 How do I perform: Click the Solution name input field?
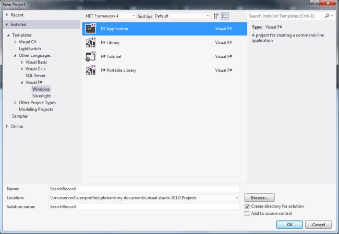tap(144, 206)
